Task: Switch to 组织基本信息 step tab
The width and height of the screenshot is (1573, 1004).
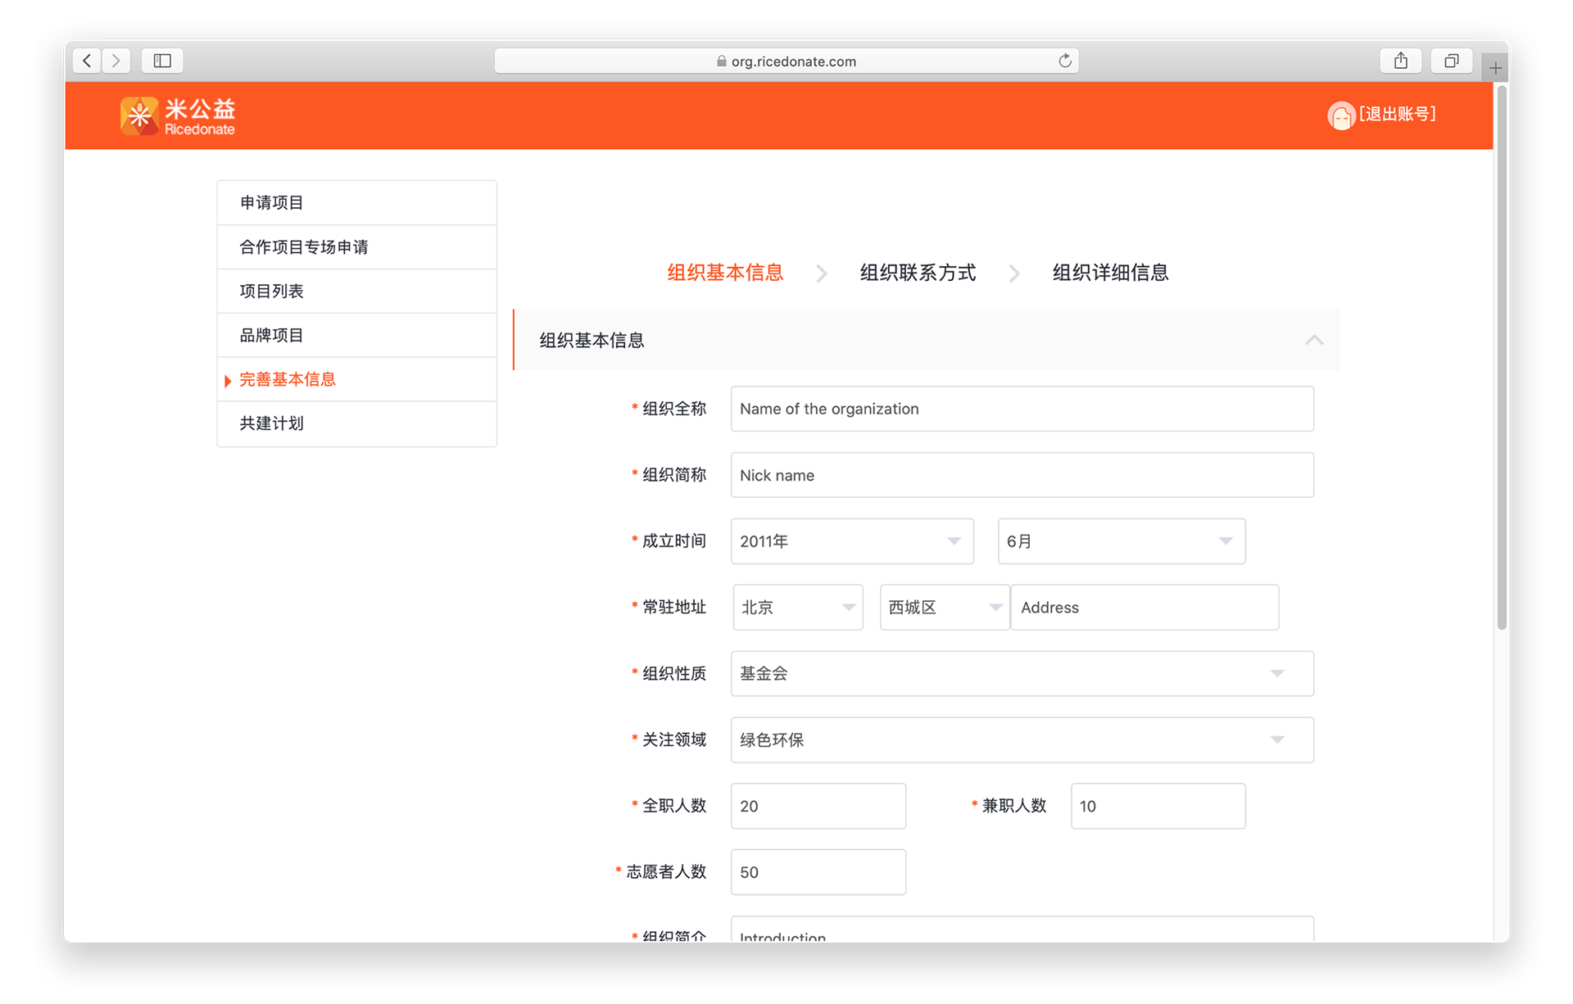Action: point(725,273)
